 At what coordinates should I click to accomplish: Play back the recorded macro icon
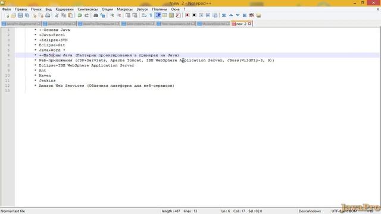tap(201, 15)
